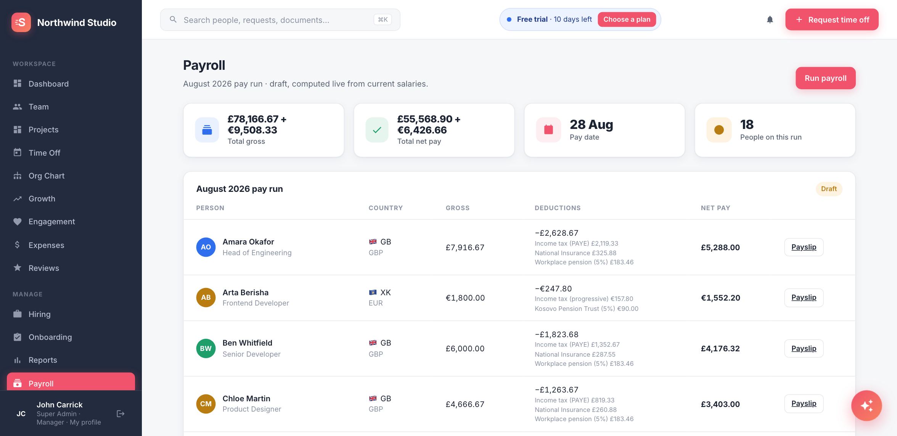Open the Time Off page
Image resolution: width=897 pixels, height=436 pixels.
[x=71, y=153]
